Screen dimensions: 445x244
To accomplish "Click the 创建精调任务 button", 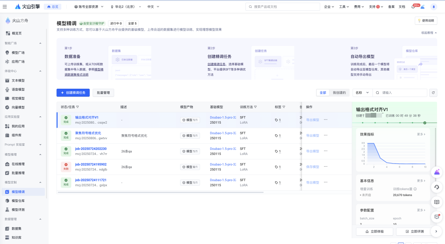I will (73, 92).
